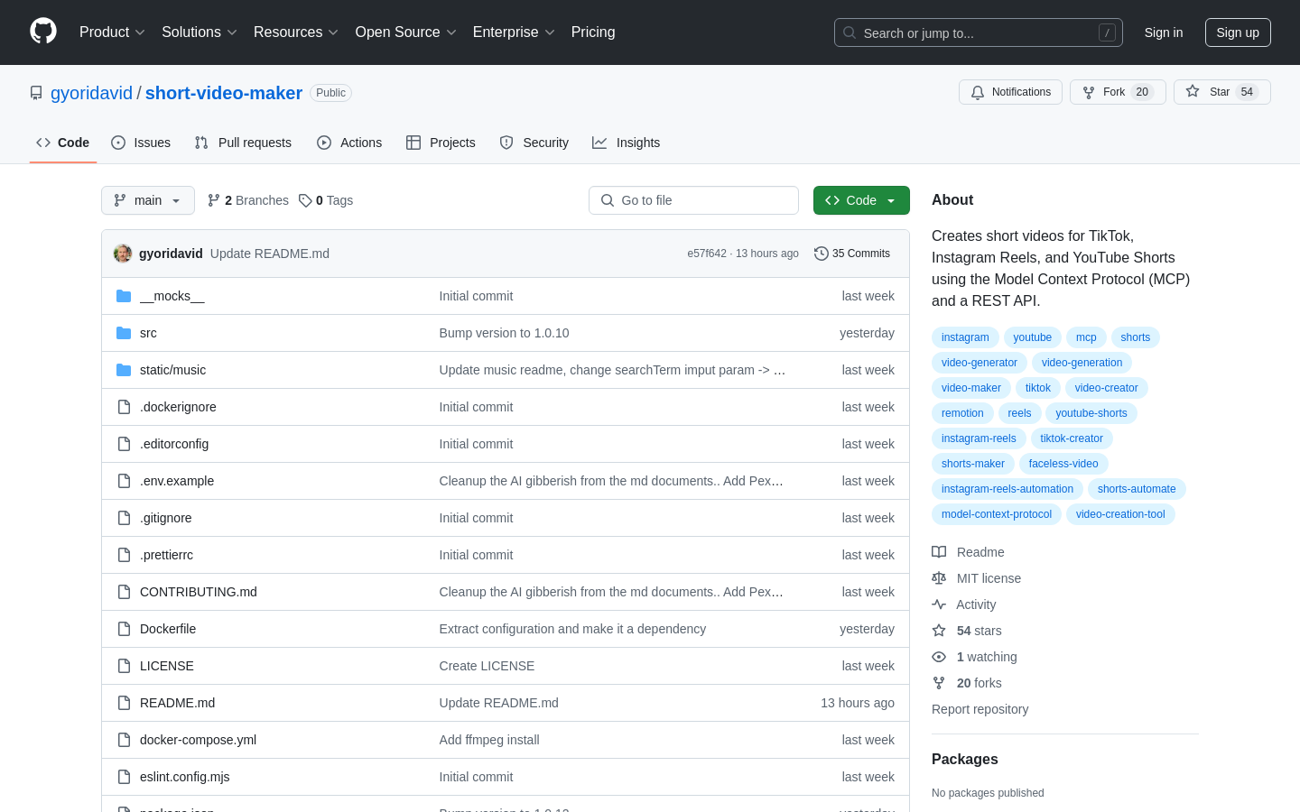This screenshot has height=812, width=1300.
Task: View the 35 Commits history
Action: pyautogui.click(x=852, y=254)
